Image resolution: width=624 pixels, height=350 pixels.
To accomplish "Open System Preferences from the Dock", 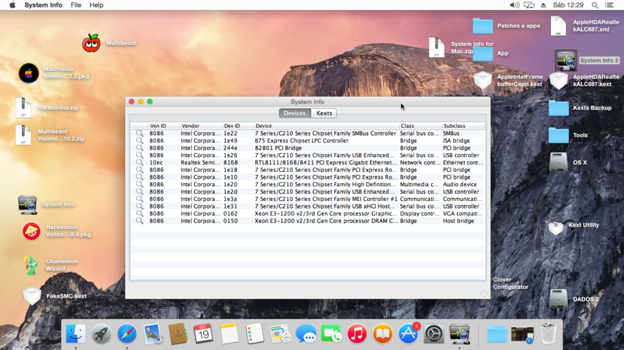I will pos(434,334).
